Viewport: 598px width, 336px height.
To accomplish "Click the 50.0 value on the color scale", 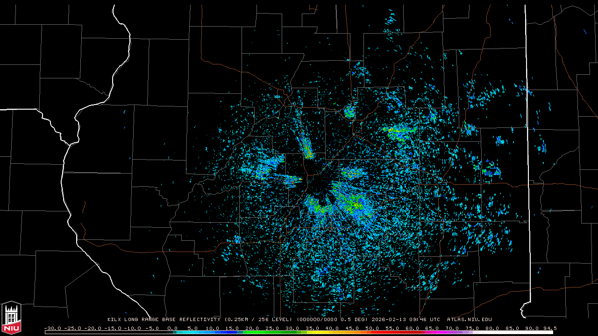I will coord(372,328).
